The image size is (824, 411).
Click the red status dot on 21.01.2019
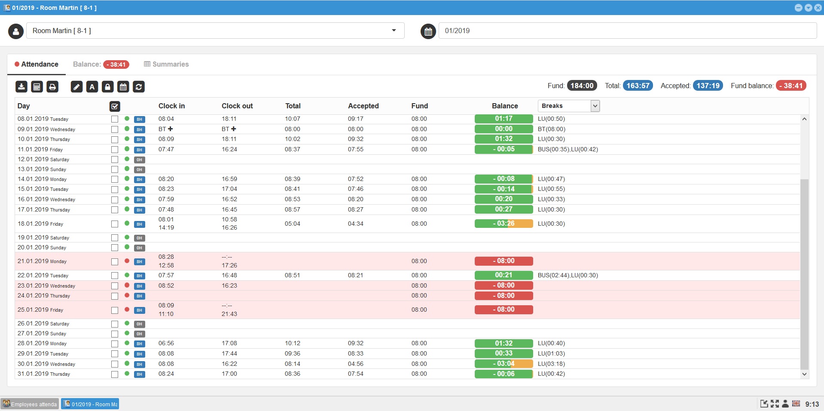click(x=127, y=261)
